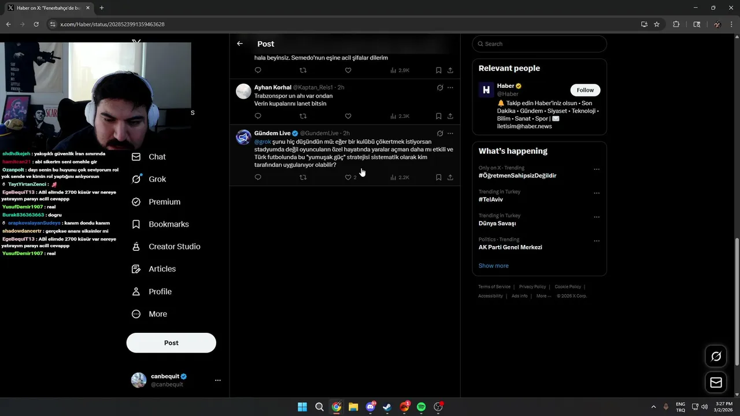The width and height of the screenshot is (740, 416).
Task: Like Ayhan Korhal's post
Action: (x=348, y=116)
